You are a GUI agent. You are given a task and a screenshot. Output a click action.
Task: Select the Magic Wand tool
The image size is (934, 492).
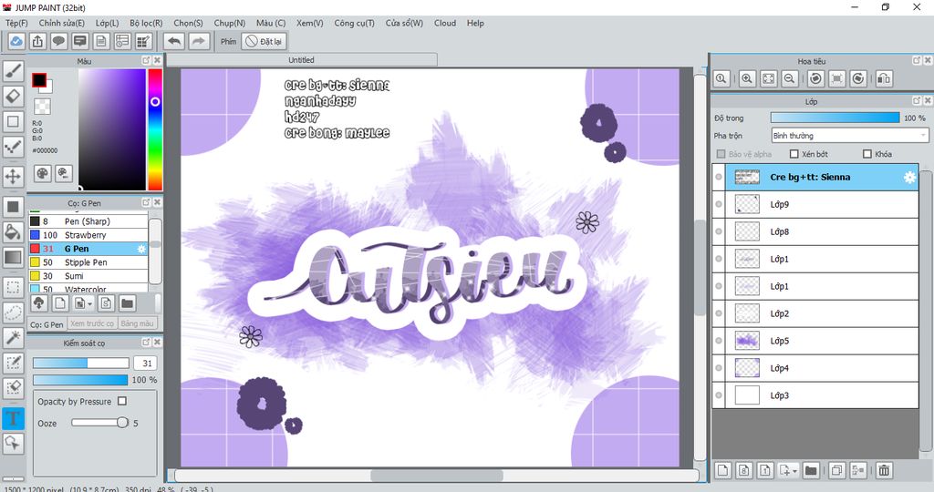[x=13, y=337]
